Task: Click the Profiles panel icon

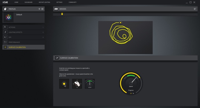Action: (x=5, y=9)
